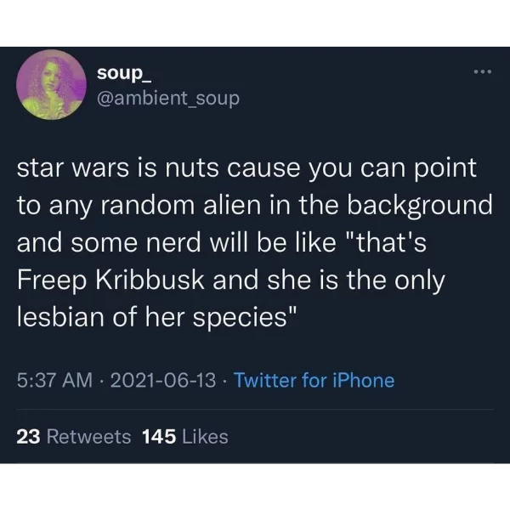Viewport: 510px width, 510px height.
Task: Click the number 145 count
Action: [159, 437]
